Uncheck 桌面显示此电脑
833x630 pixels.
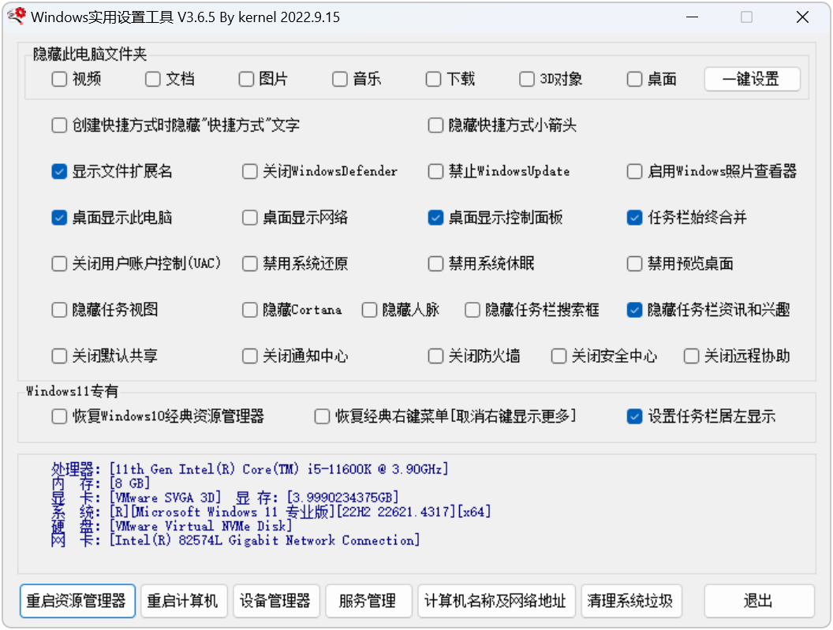(x=59, y=218)
